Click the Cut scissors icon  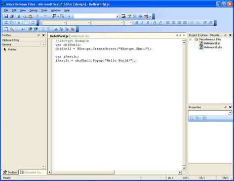(x=19, y=16)
